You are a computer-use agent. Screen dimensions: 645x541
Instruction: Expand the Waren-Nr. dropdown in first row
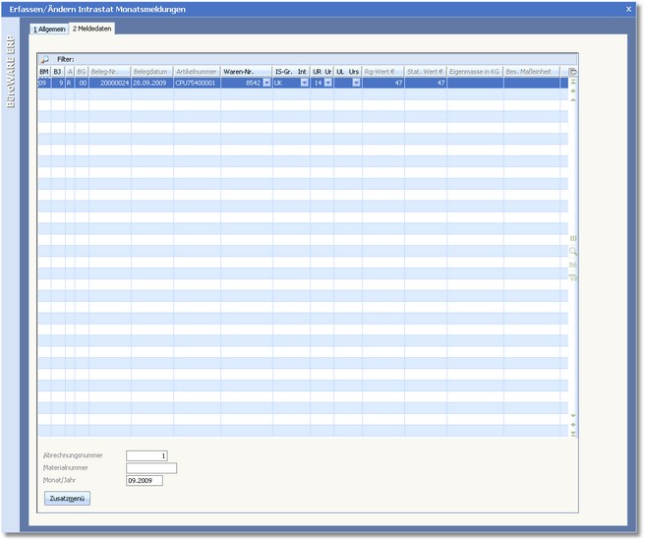266,84
